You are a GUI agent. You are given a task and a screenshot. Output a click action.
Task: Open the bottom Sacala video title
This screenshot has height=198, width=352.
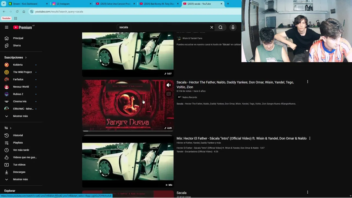pyautogui.click(x=182, y=193)
